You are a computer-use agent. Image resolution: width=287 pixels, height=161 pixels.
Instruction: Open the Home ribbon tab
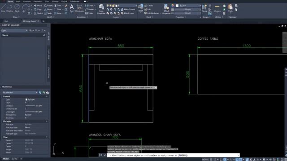10,1
